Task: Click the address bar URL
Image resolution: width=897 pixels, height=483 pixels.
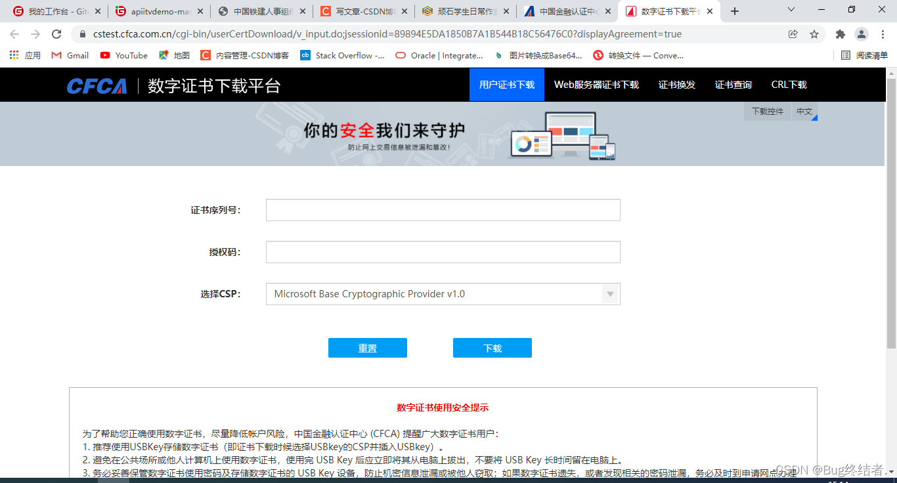Action: coord(387,34)
